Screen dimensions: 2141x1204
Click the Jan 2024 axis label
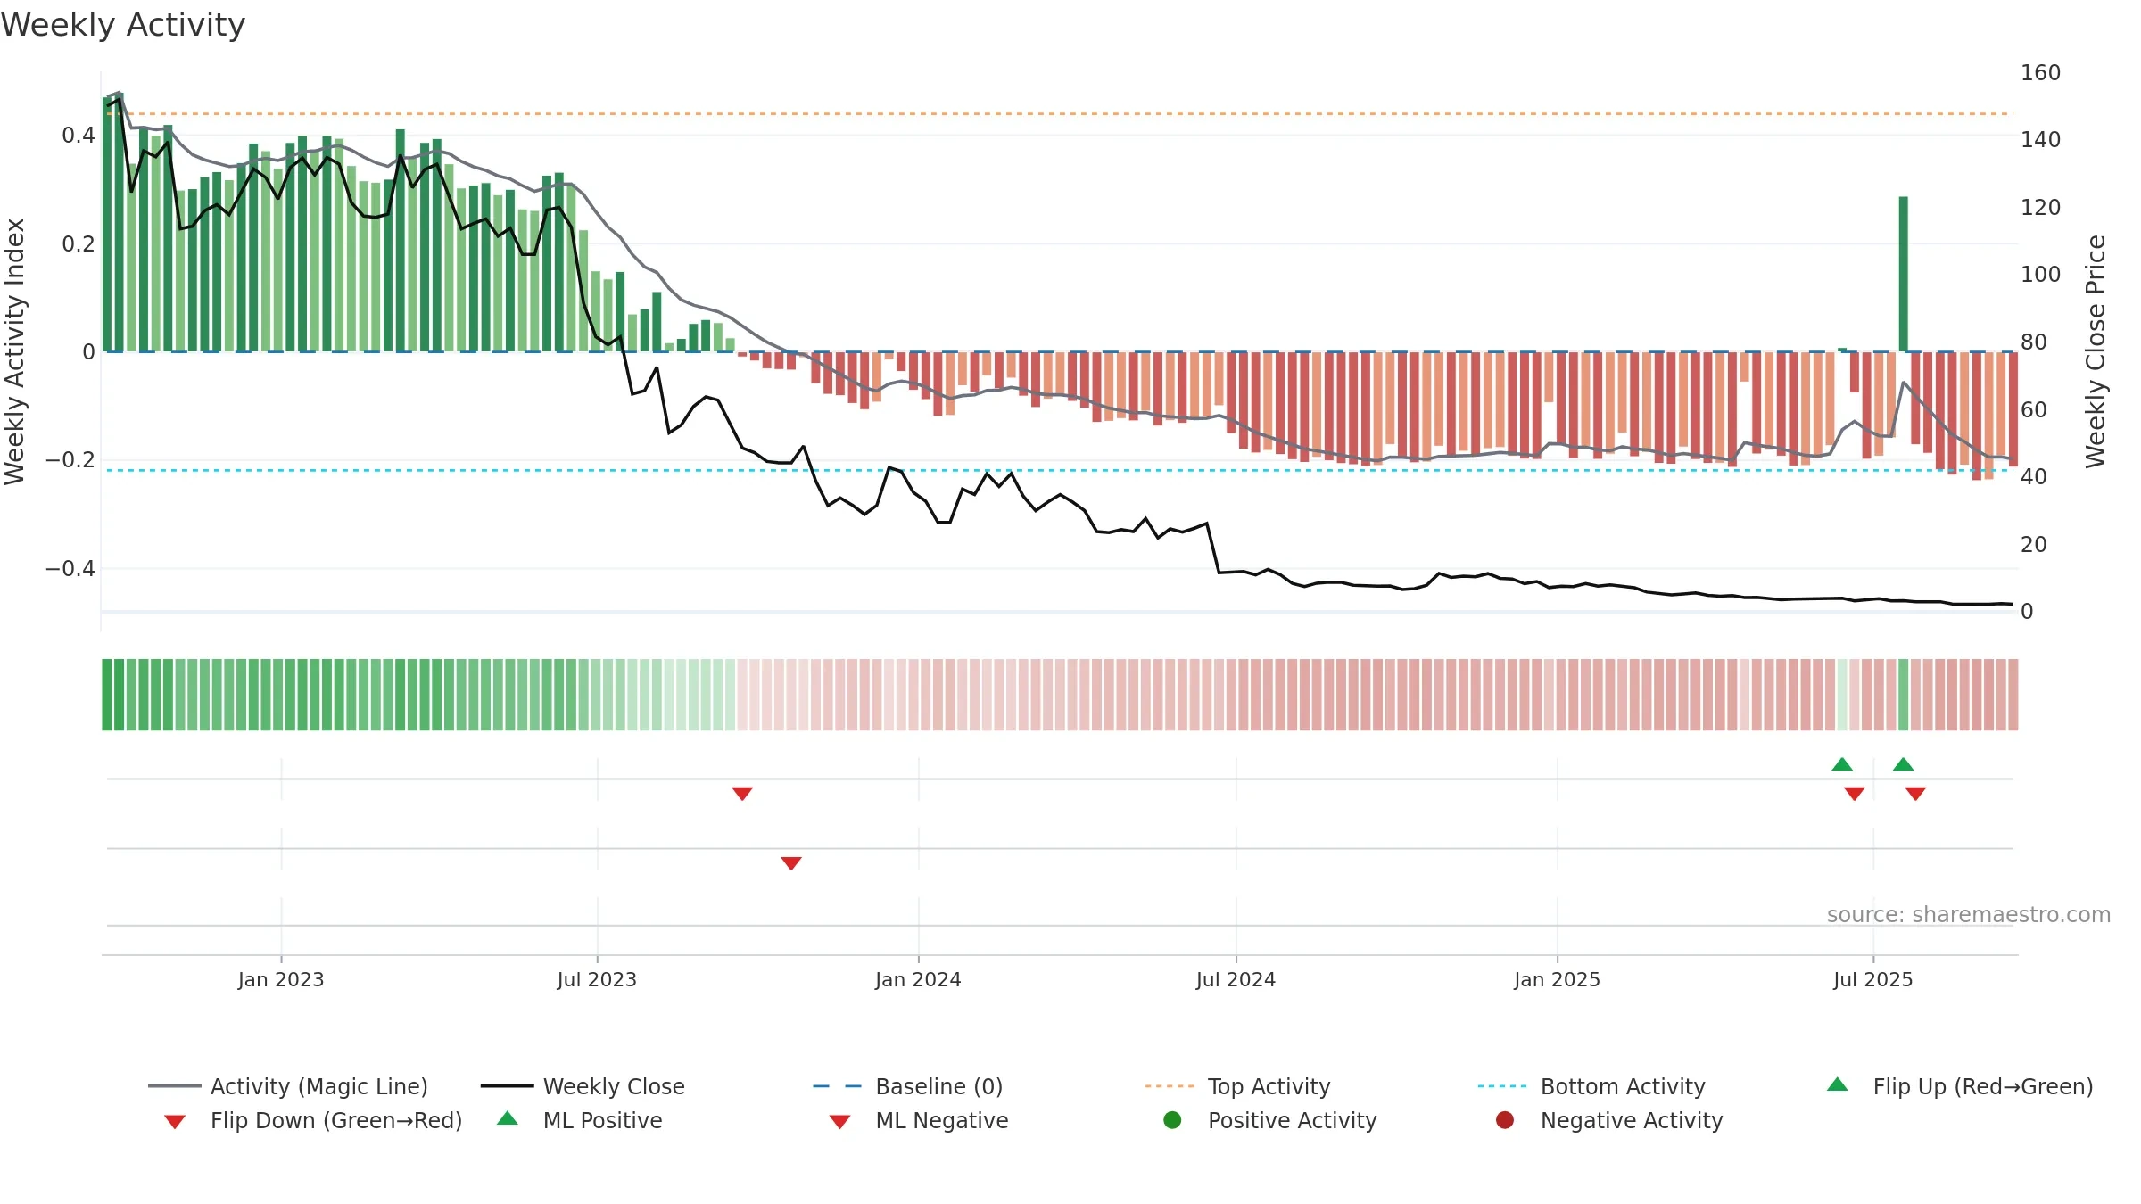click(x=918, y=980)
